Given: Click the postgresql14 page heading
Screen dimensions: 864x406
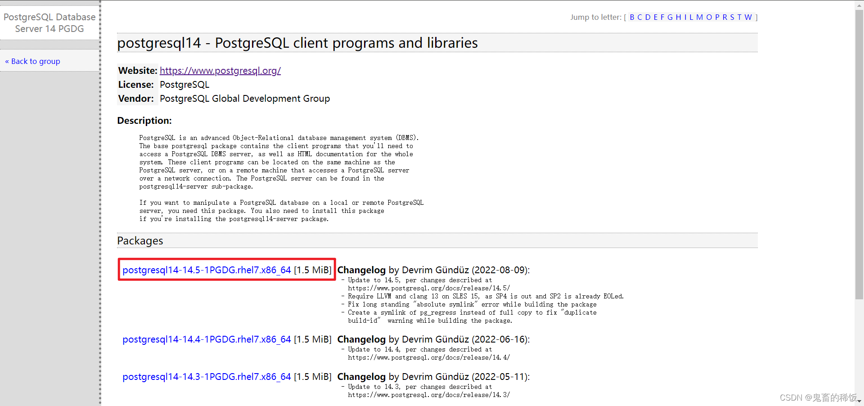Looking at the screenshot, I should coord(297,43).
